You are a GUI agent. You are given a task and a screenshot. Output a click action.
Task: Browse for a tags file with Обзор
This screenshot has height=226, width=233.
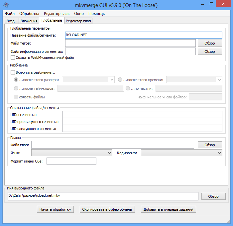pyautogui.click(x=210, y=43)
